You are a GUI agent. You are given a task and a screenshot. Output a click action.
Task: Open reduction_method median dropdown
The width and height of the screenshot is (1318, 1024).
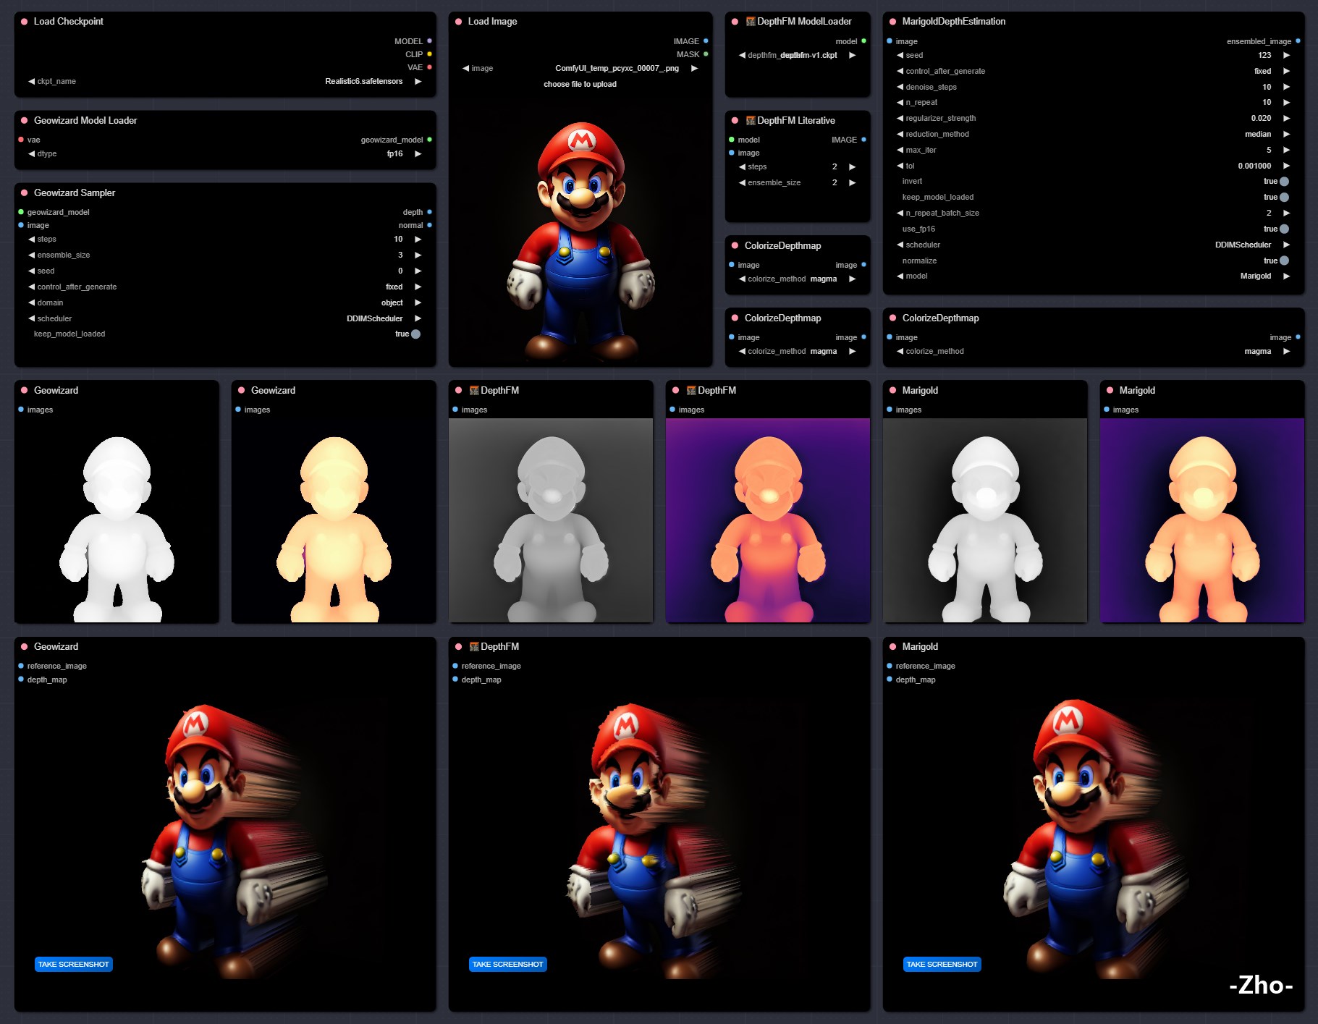(x=1094, y=135)
